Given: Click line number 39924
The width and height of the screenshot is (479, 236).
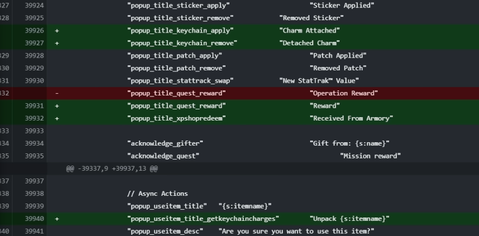Looking at the screenshot, I should pyautogui.click(x=34, y=5).
